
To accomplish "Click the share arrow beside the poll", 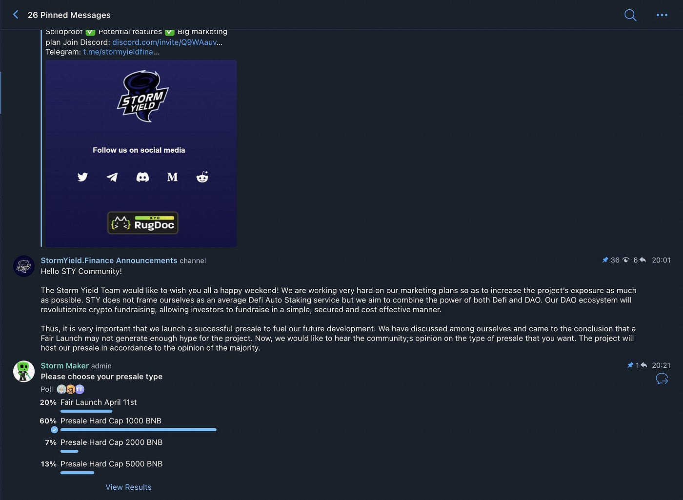I will click(x=662, y=379).
